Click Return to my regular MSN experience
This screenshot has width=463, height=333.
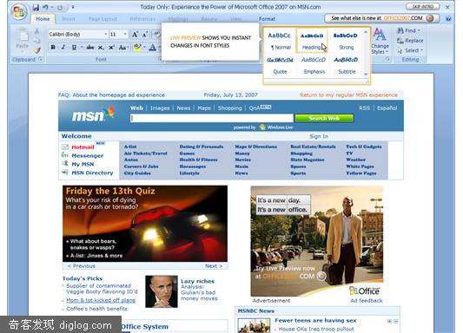(x=348, y=95)
